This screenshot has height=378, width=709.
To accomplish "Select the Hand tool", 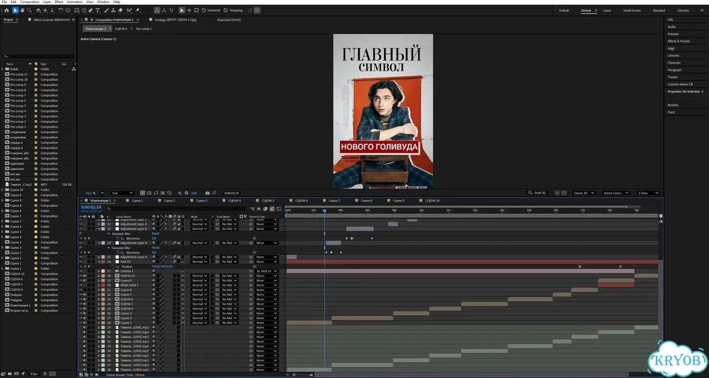I will 22,11.
